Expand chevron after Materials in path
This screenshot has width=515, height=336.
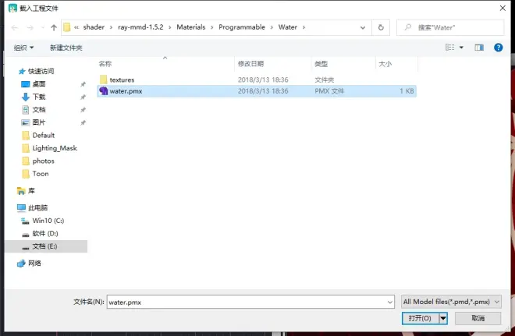211,27
